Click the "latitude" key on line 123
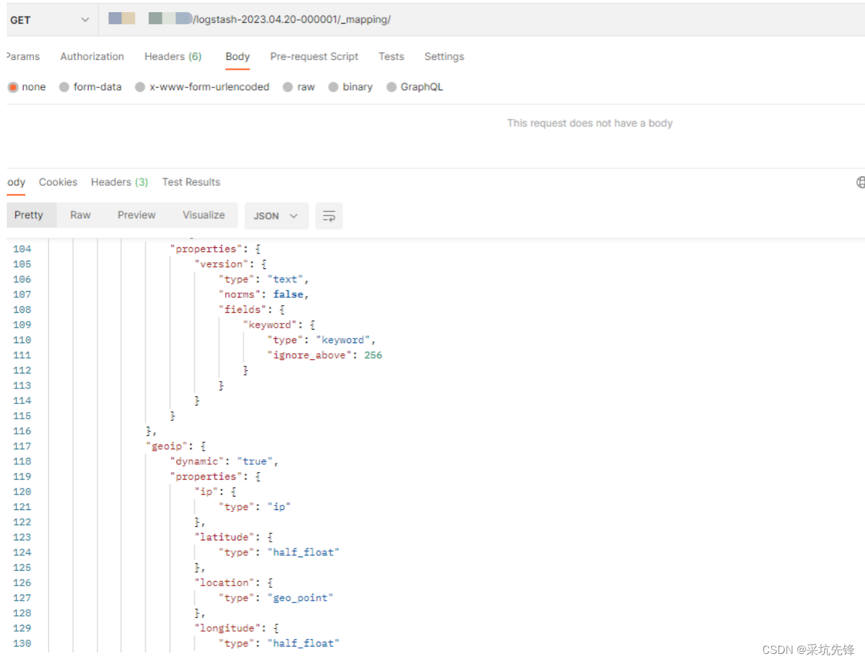This screenshot has width=865, height=662. pos(224,537)
